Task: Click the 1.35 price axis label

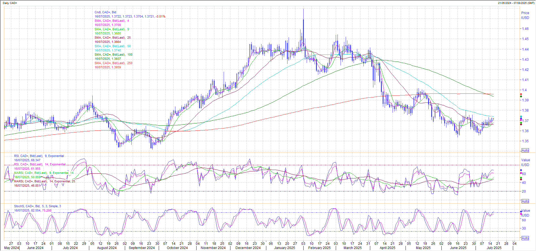Action: [525, 141]
